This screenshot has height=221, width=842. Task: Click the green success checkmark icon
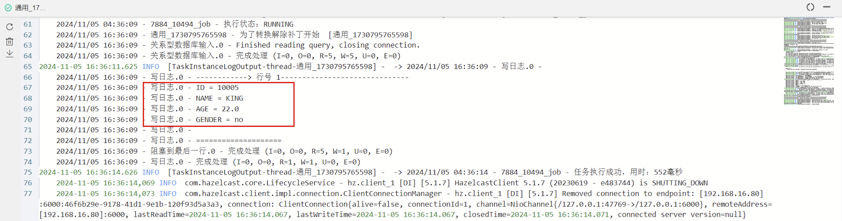tap(8, 7)
